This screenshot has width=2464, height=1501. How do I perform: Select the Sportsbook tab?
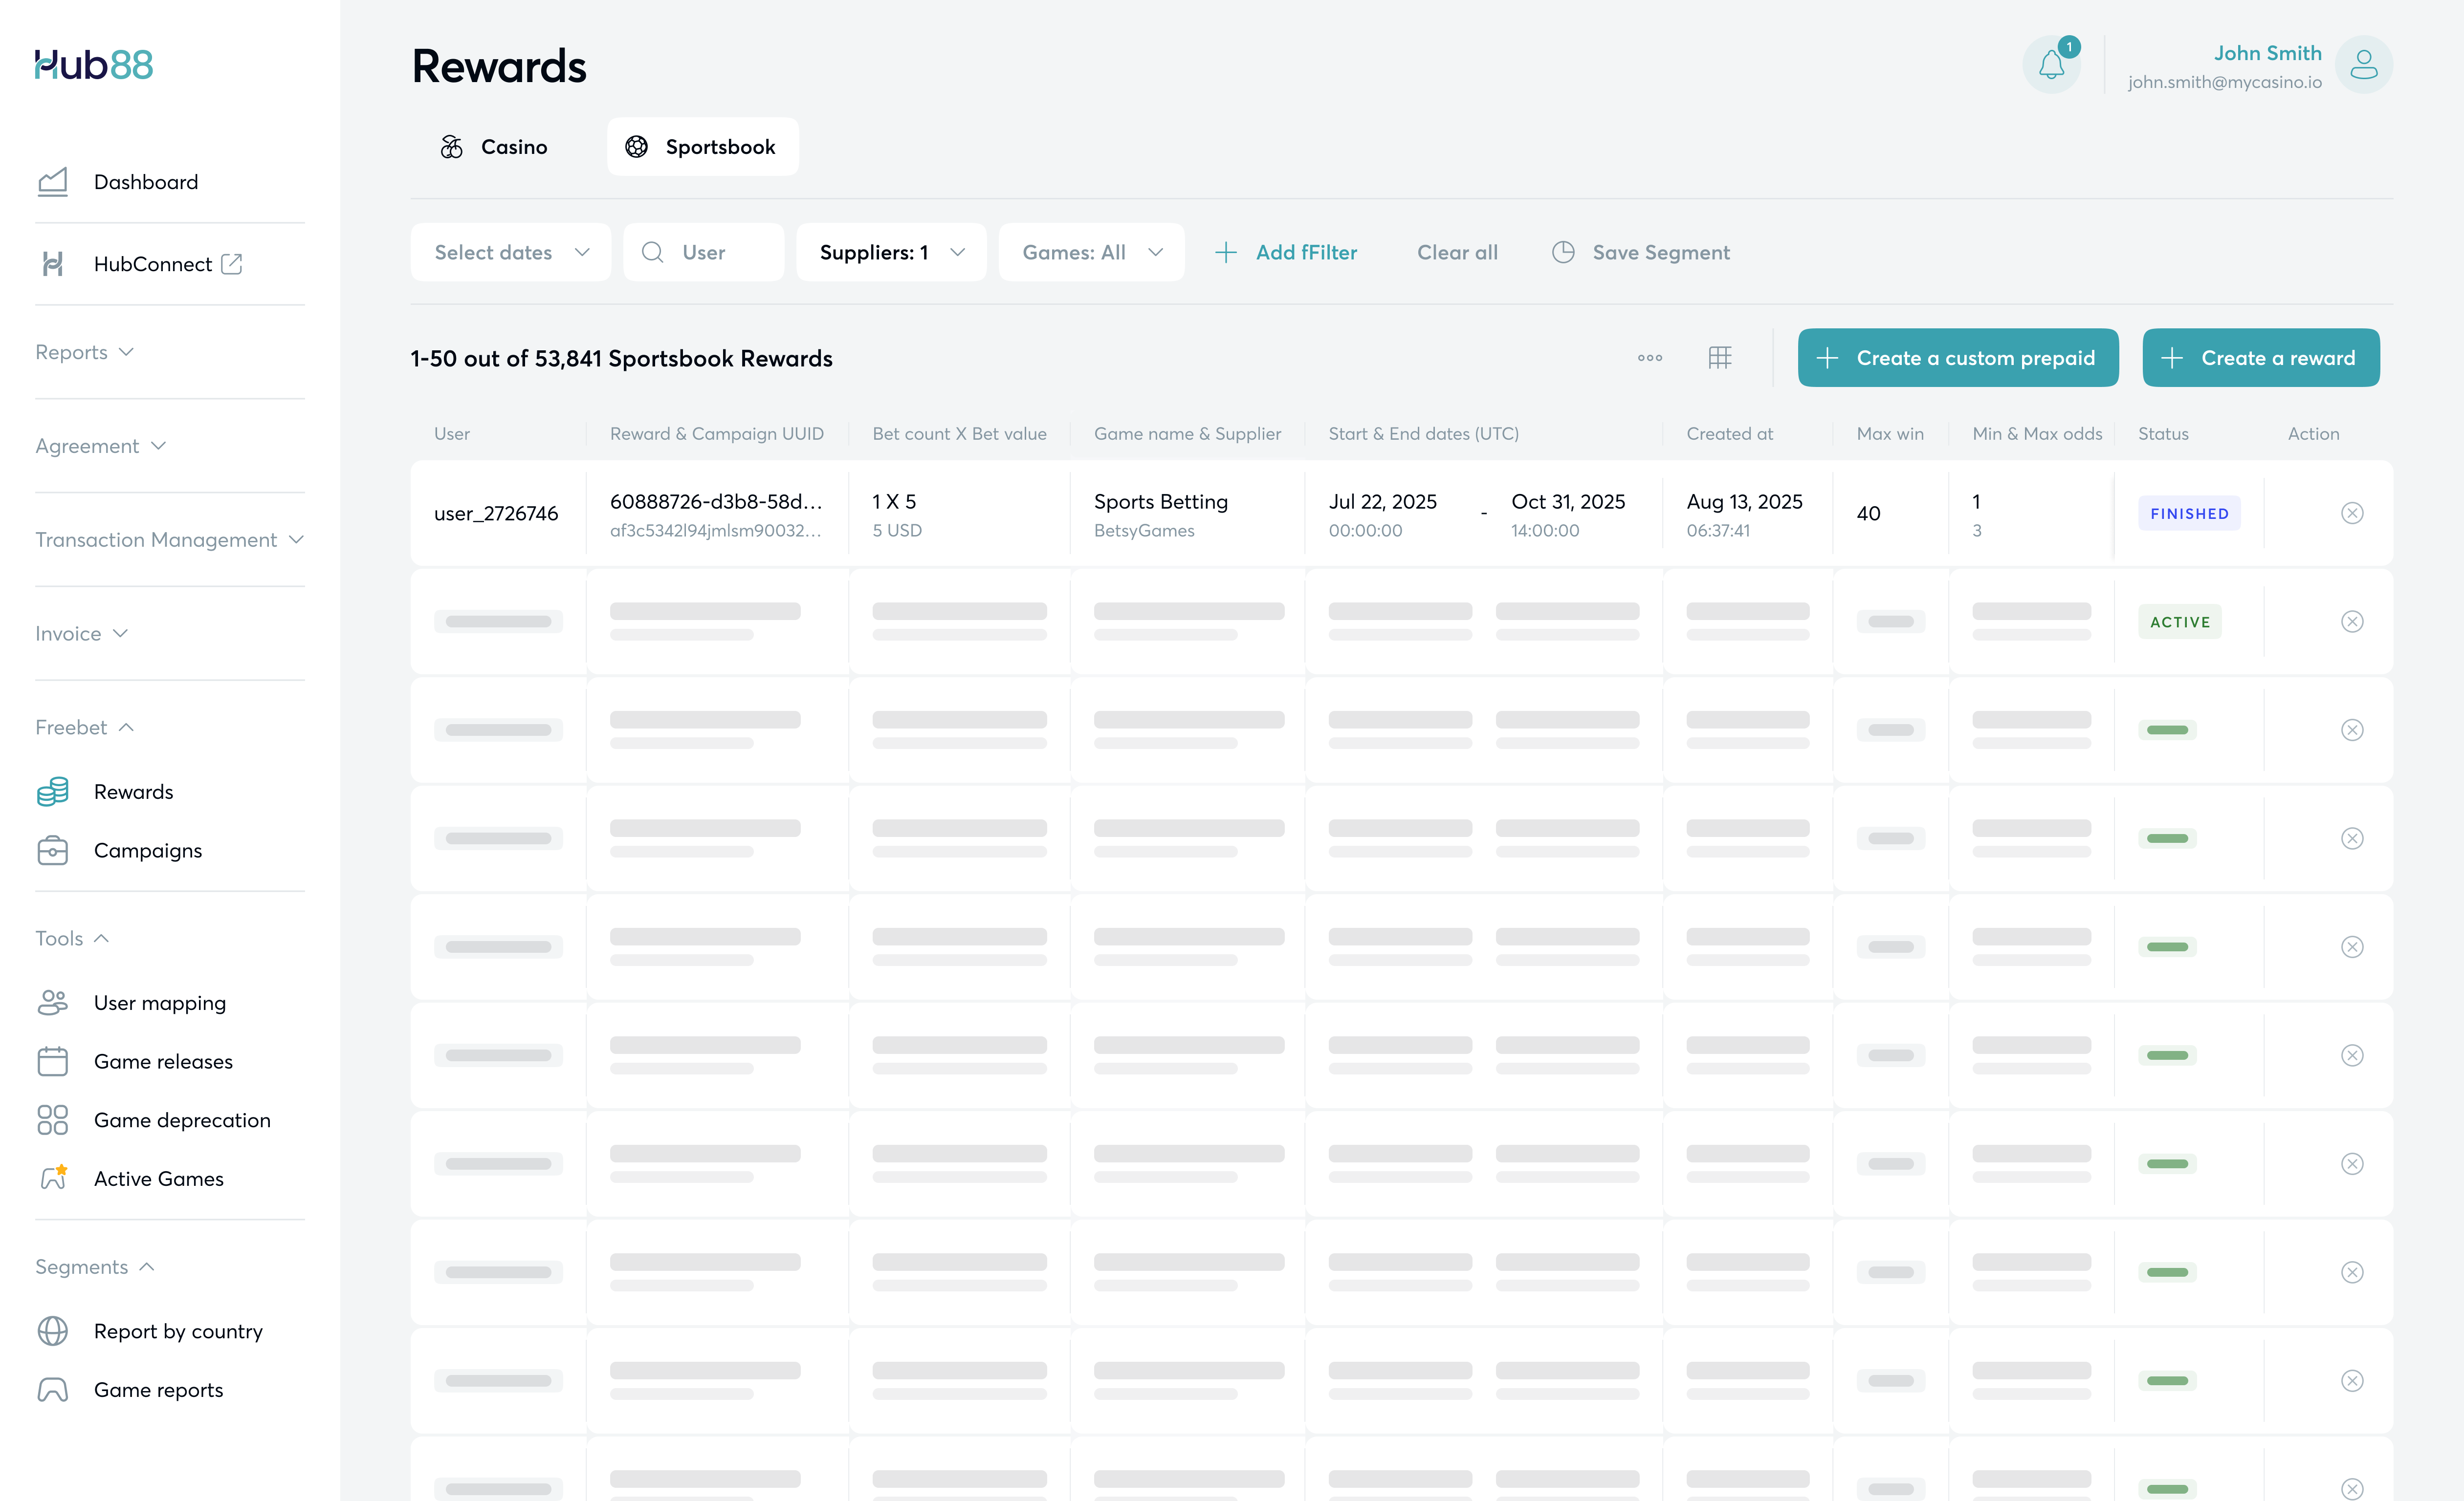[702, 147]
